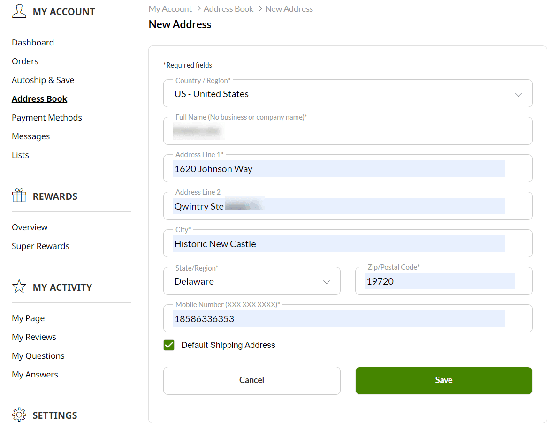Click the My Activity star icon
The image size is (556, 430).
(19, 287)
